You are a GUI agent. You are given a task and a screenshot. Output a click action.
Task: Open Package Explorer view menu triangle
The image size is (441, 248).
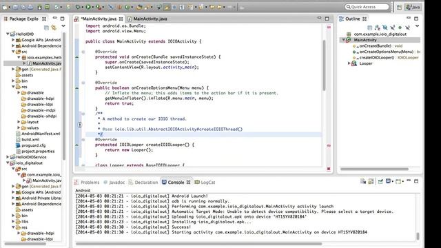click(63, 26)
